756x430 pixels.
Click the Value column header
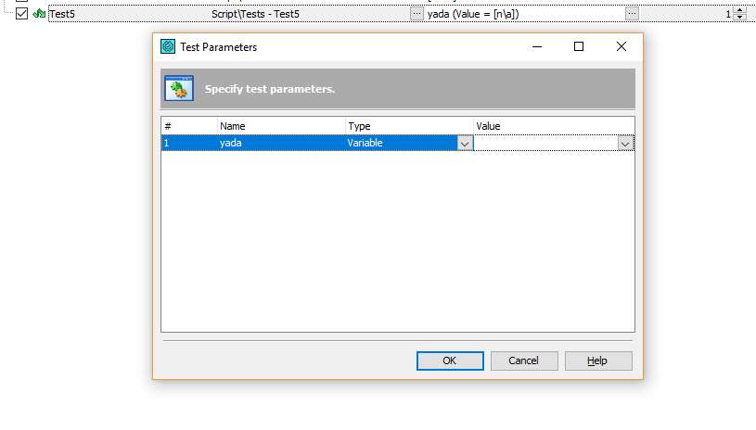click(554, 126)
